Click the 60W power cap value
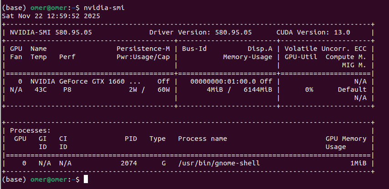This screenshot has width=389, height=189. [x=163, y=90]
